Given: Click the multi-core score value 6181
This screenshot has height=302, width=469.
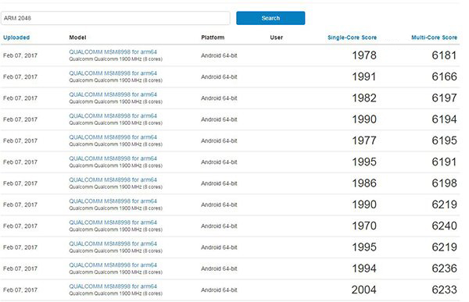Looking at the screenshot, I should tap(444, 55).
